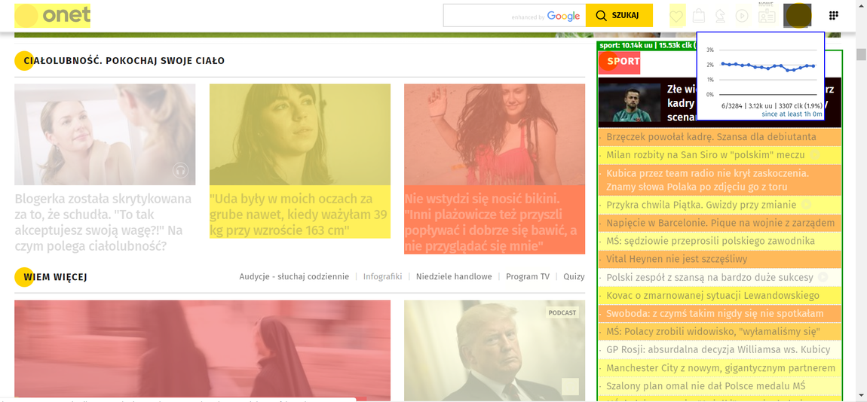Click the headphones icon on blogerka photo
This screenshot has width=867, height=402.
pos(179,170)
